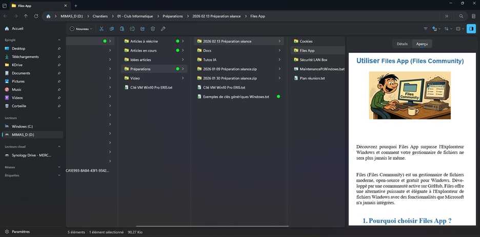Click the Share icon in toolbar
This screenshot has width=480, height=237.
[143, 29]
